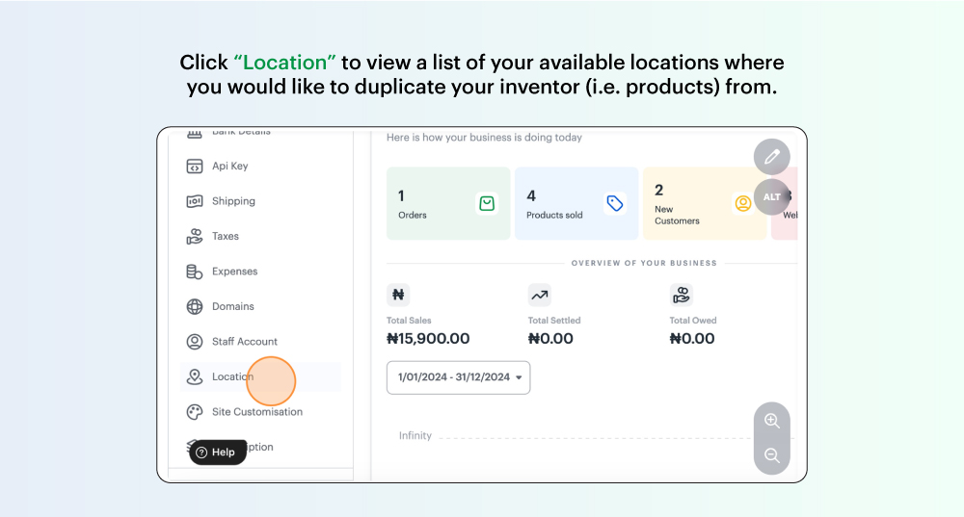Click the ₦0.00 value under Total Settled
964x517 pixels.
[x=550, y=338]
